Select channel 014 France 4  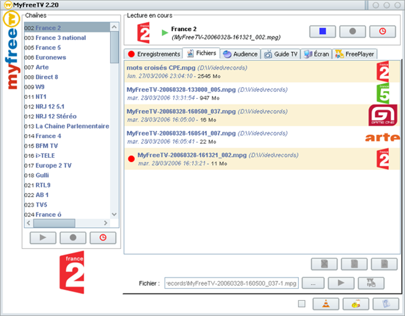click(67, 136)
